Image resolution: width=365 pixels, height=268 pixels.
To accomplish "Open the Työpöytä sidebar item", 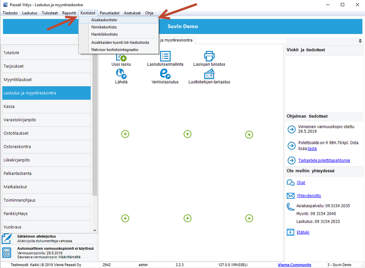I will coord(46,53).
